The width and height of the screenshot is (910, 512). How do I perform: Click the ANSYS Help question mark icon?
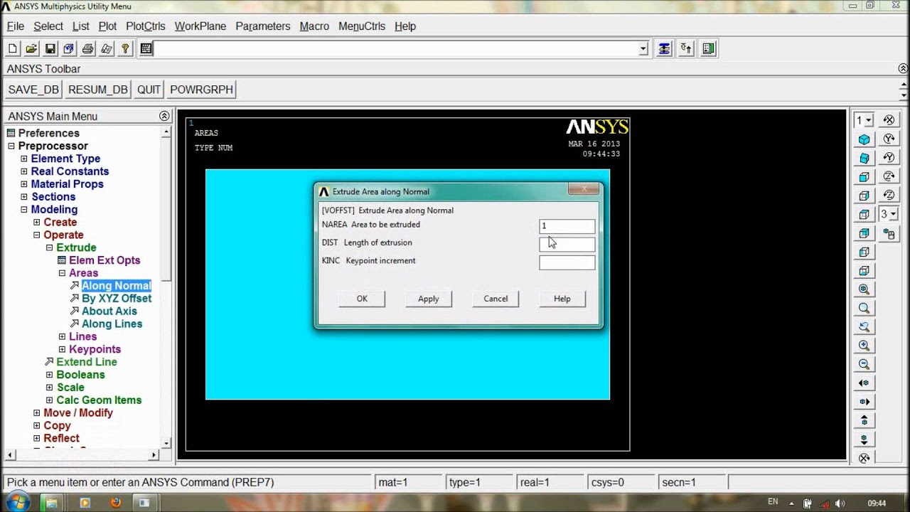126,49
